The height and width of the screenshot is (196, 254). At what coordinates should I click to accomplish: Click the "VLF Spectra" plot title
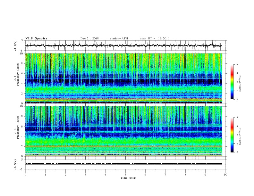point(36,38)
